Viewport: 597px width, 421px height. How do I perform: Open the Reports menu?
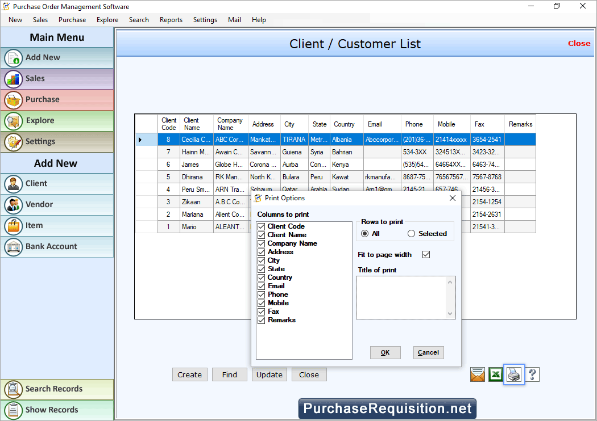(x=171, y=19)
